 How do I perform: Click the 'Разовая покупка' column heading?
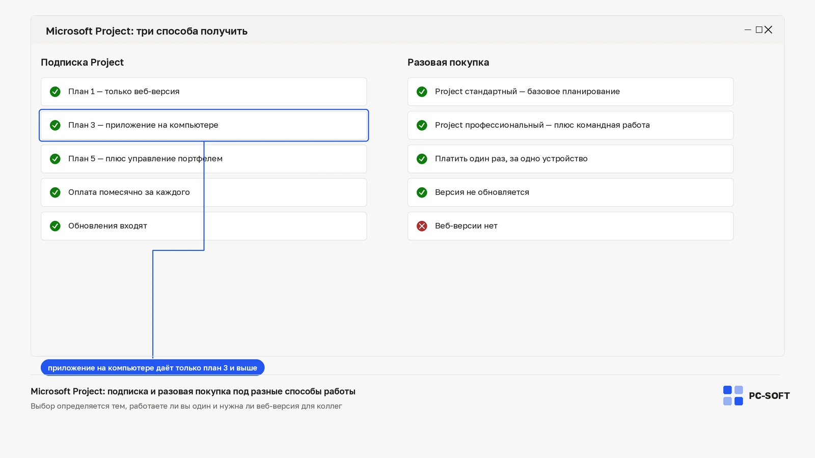pos(448,63)
